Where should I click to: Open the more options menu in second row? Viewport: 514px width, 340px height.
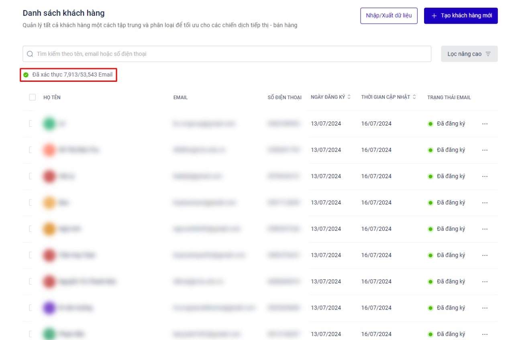tap(485, 150)
